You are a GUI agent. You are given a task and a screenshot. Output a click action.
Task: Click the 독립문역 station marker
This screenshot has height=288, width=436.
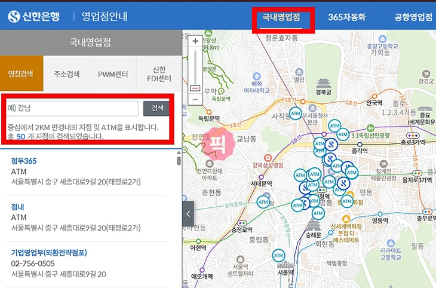208,112
